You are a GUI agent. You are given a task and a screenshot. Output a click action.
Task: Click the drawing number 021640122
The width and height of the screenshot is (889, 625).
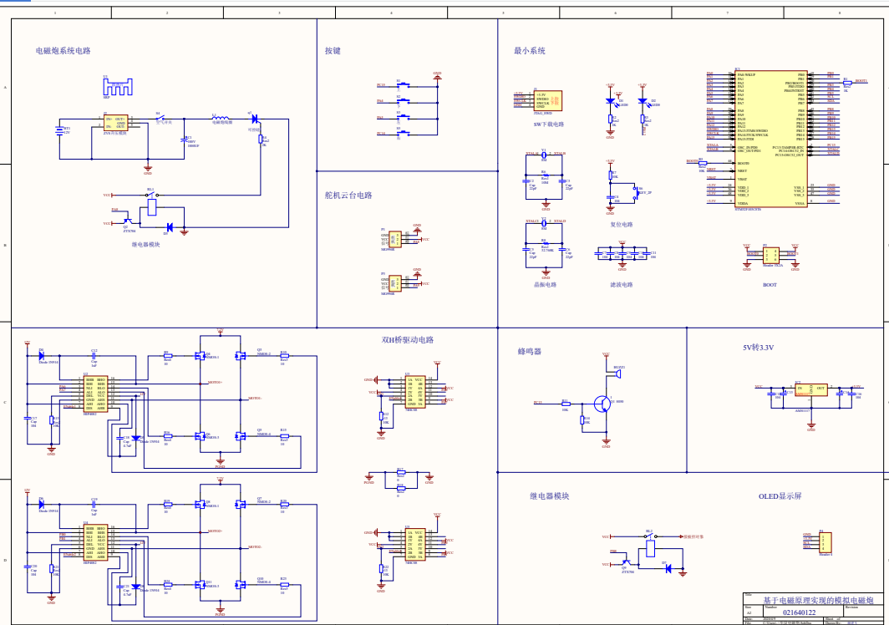pos(800,612)
